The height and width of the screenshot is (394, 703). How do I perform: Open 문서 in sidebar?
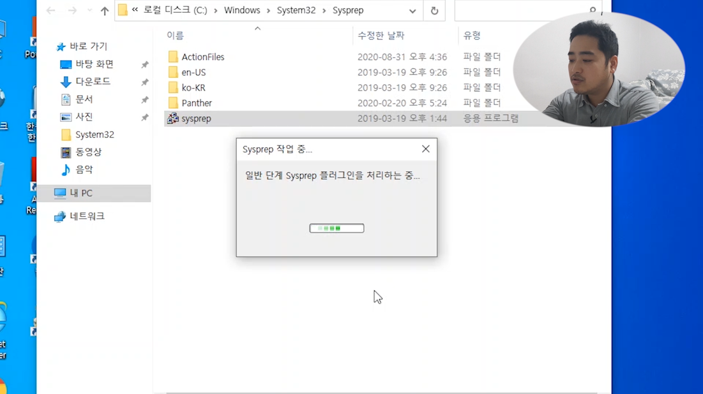click(x=84, y=99)
